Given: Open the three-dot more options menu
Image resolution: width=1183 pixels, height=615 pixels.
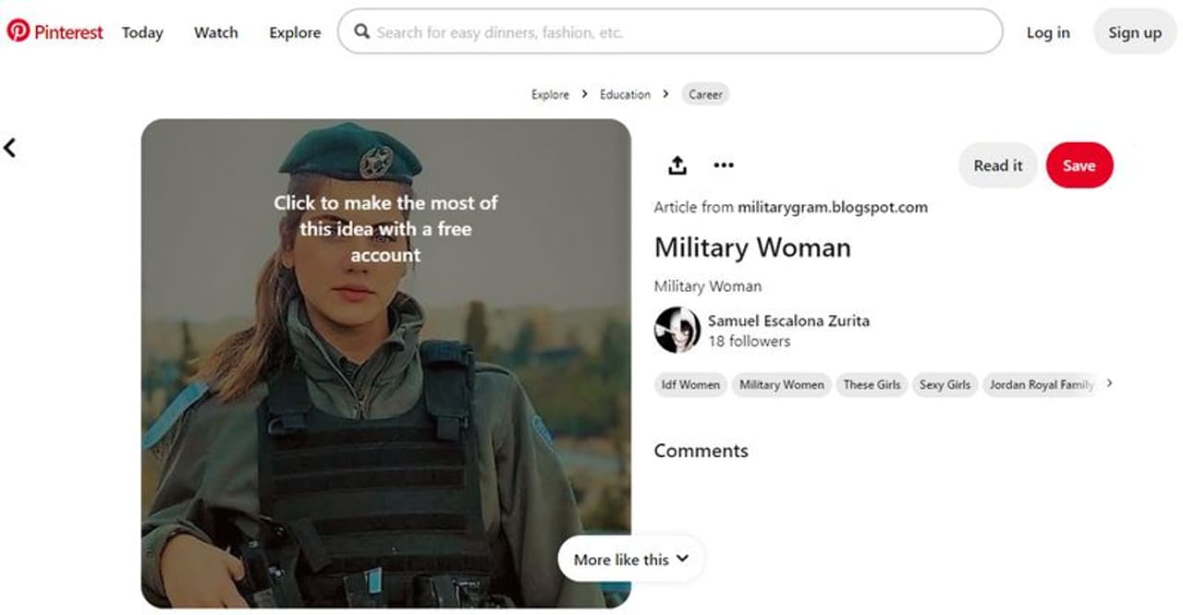Looking at the screenshot, I should click(x=724, y=165).
